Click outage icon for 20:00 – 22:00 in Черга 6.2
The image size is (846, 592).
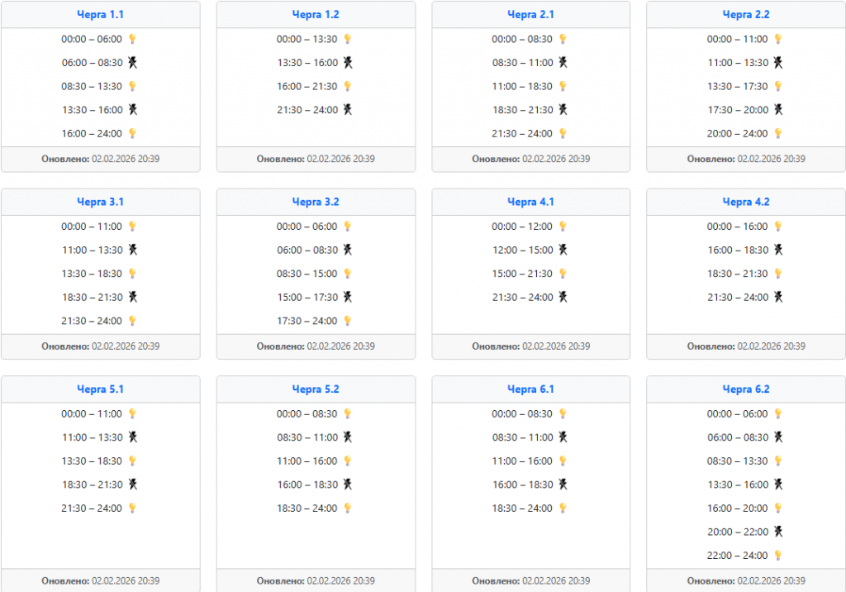(777, 532)
